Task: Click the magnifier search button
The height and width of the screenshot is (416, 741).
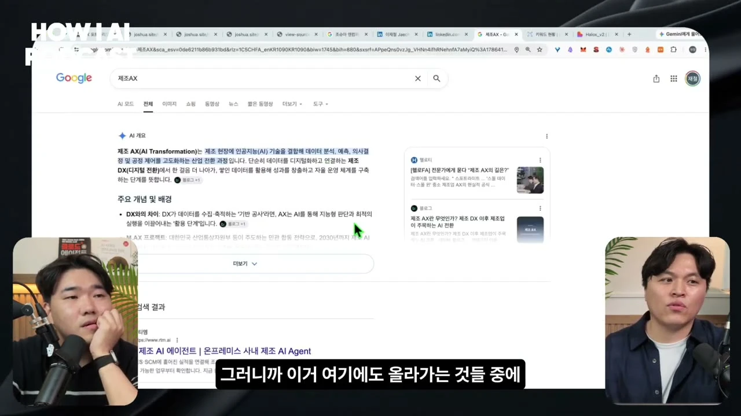Action: [436, 79]
